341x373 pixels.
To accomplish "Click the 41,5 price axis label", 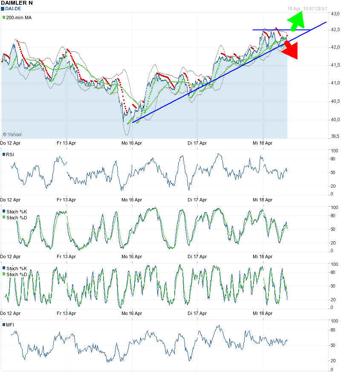I will point(335,65).
